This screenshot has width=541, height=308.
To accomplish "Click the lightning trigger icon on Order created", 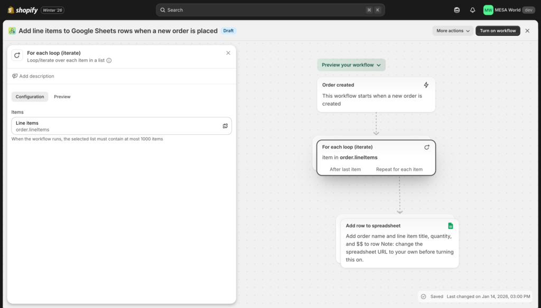I will coord(426,85).
